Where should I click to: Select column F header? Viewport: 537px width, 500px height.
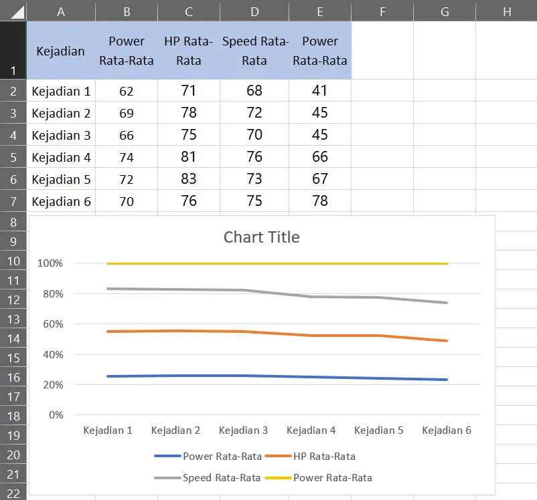point(382,11)
